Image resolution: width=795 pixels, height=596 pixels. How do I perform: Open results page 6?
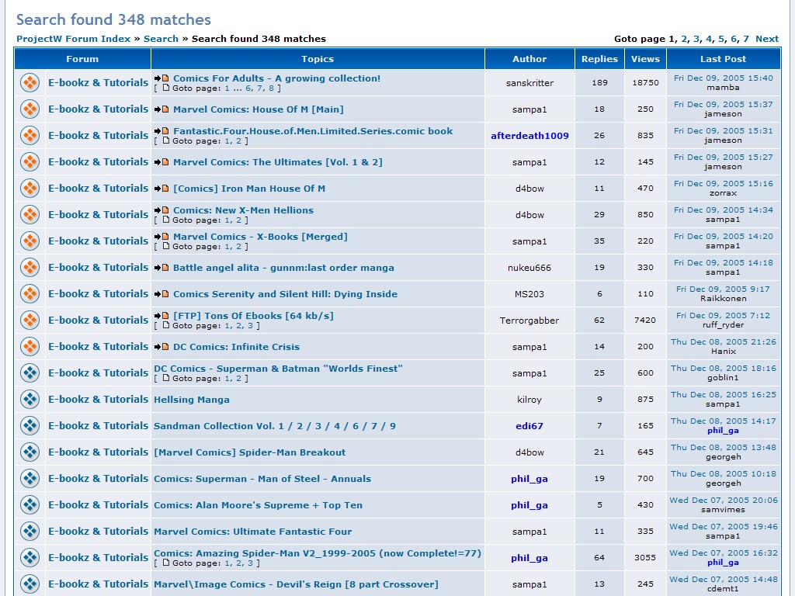click(x=734, y=39)
